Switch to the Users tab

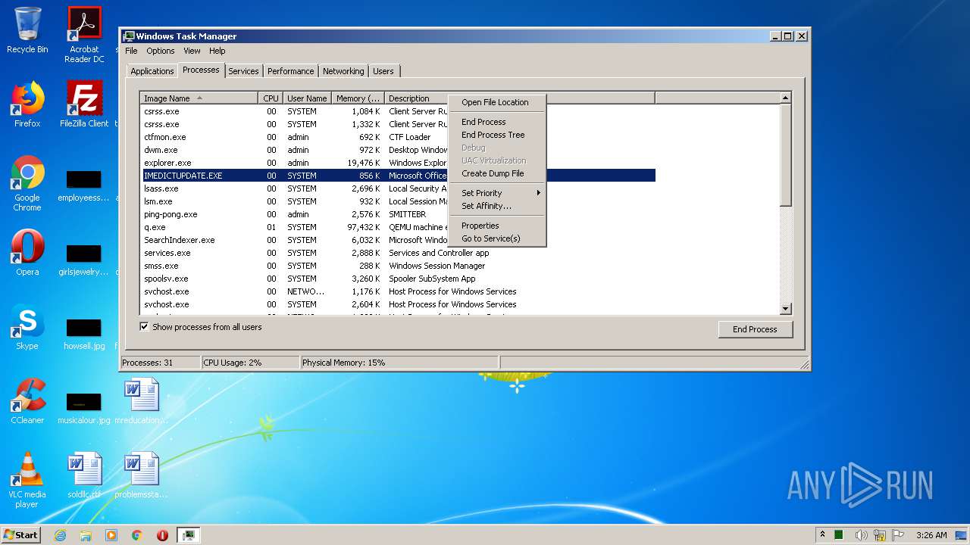pos(383,71)
